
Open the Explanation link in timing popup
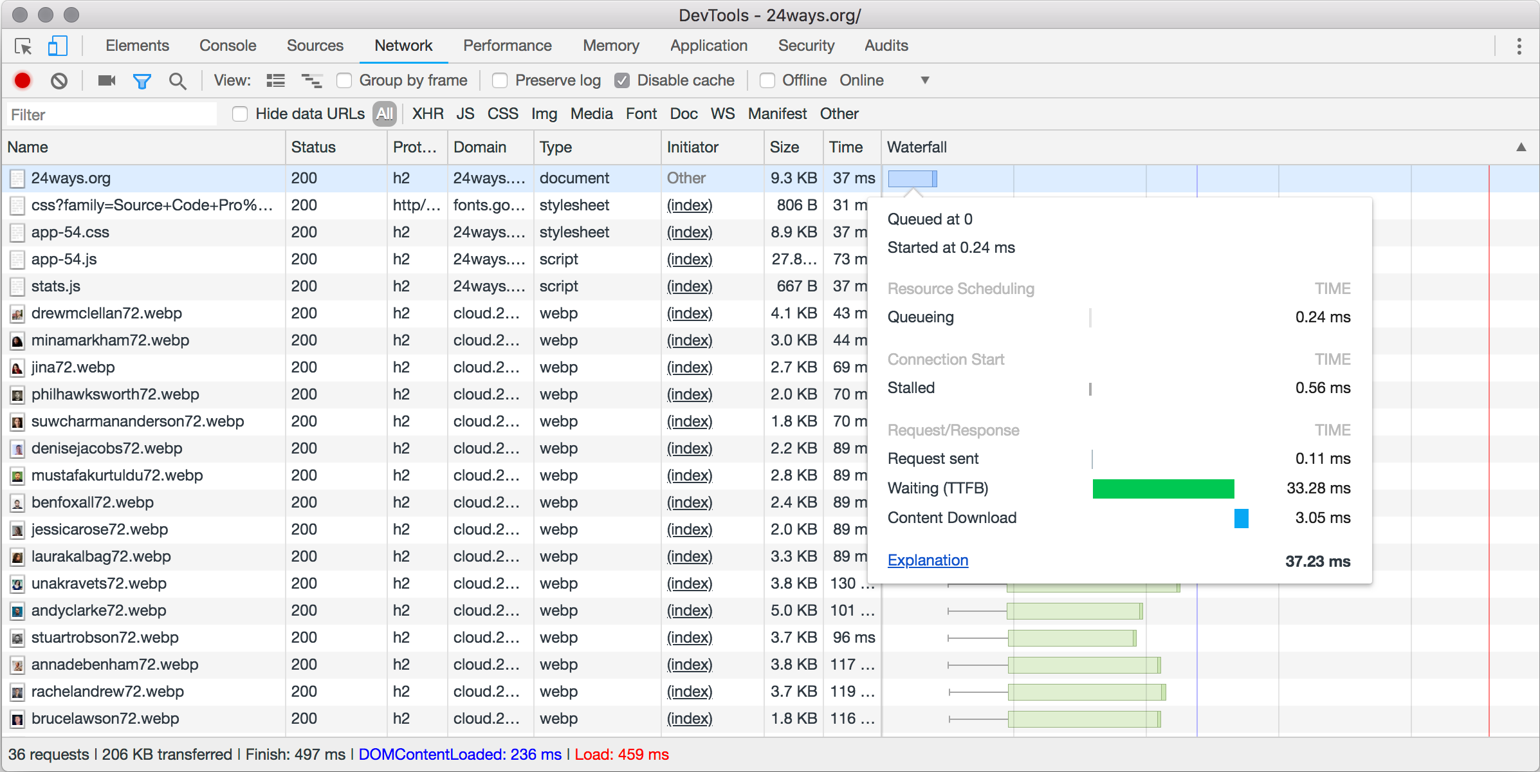pyautogui.click(x=928, y=560)
